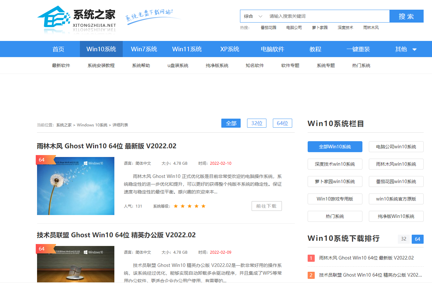432x284 pixels.
Task: Click the 搜索 search button
Action: click(x=407, y=16)
